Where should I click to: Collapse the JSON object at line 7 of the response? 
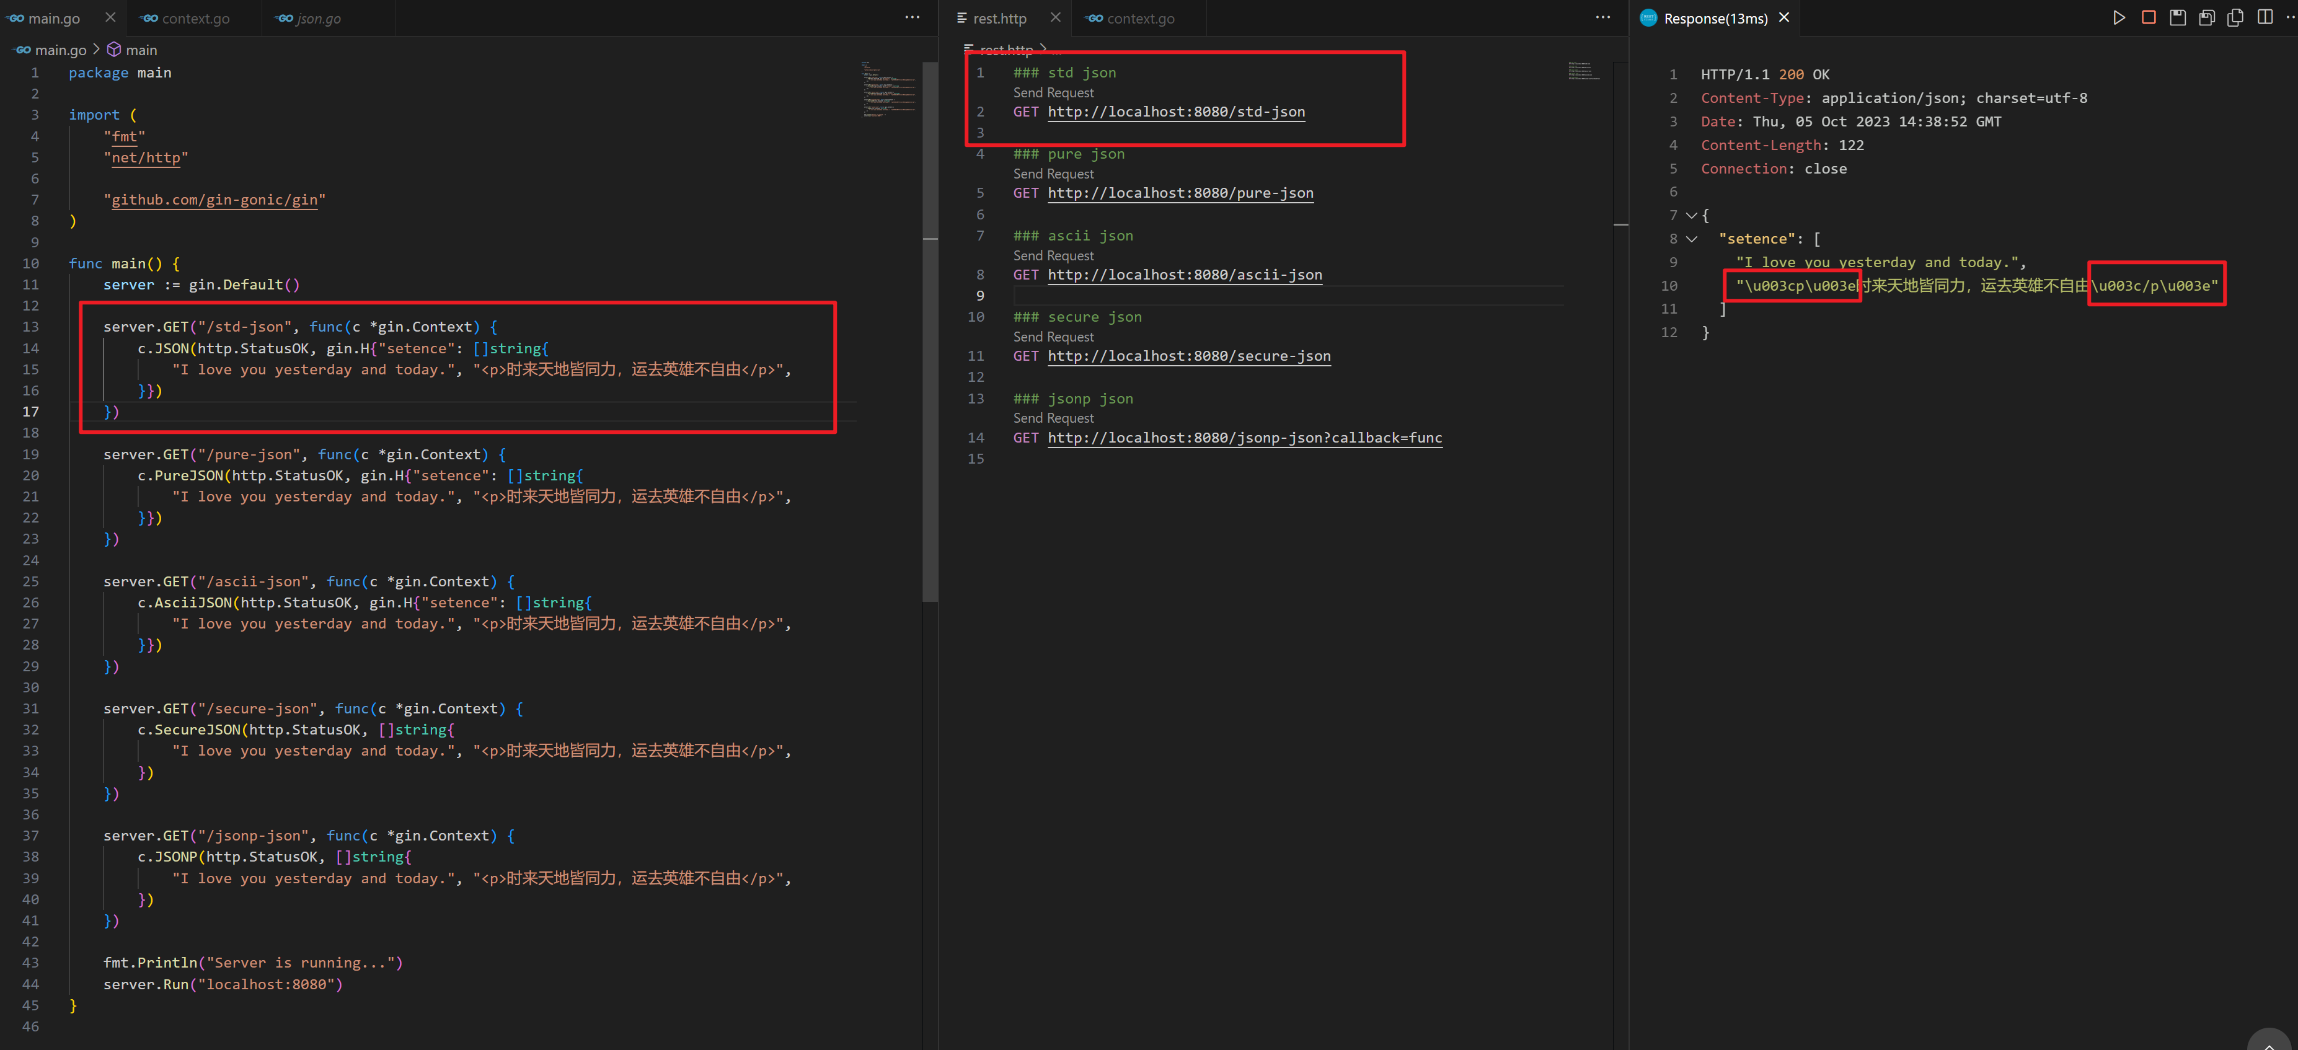point(1691,215)
